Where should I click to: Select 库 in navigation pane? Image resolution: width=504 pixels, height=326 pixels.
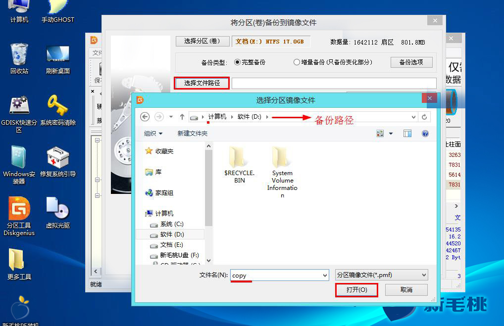click(x=153, y=172)
